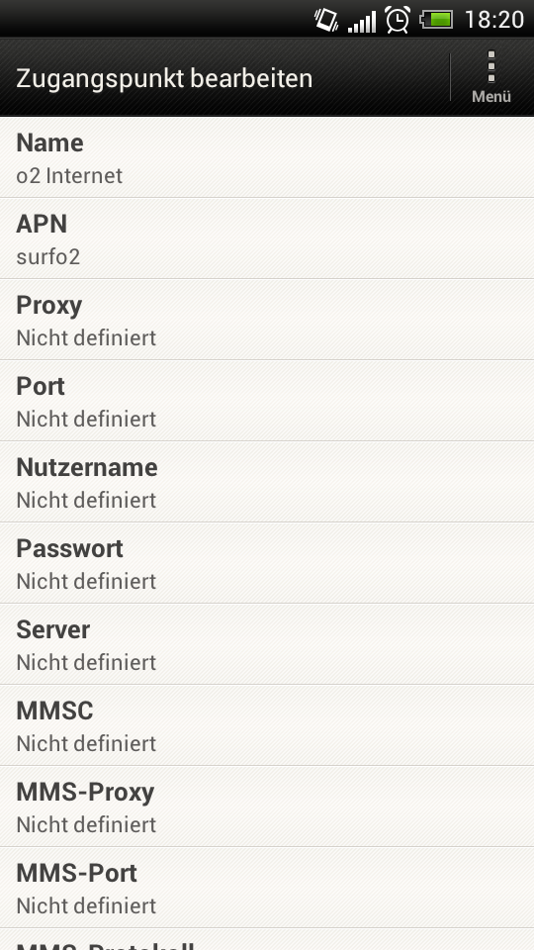
Task: Tap the Menü label text
Action: (491, 96)
